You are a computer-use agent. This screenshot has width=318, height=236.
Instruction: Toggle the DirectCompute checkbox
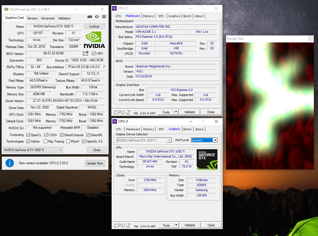pyautogui.click(x=62, y=135)
